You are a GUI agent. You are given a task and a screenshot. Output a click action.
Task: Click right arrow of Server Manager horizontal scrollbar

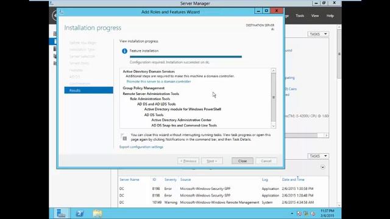click(x=326, y=135)
